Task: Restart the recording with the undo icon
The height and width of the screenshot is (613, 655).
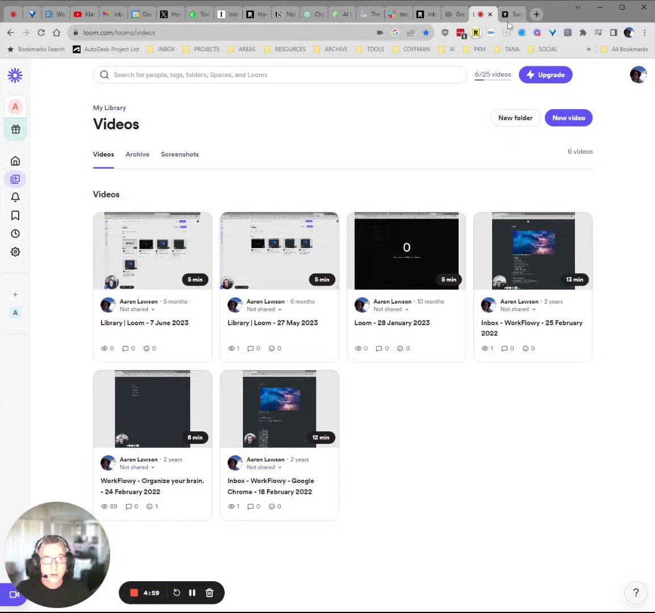Action: click(x=177, y=593)
